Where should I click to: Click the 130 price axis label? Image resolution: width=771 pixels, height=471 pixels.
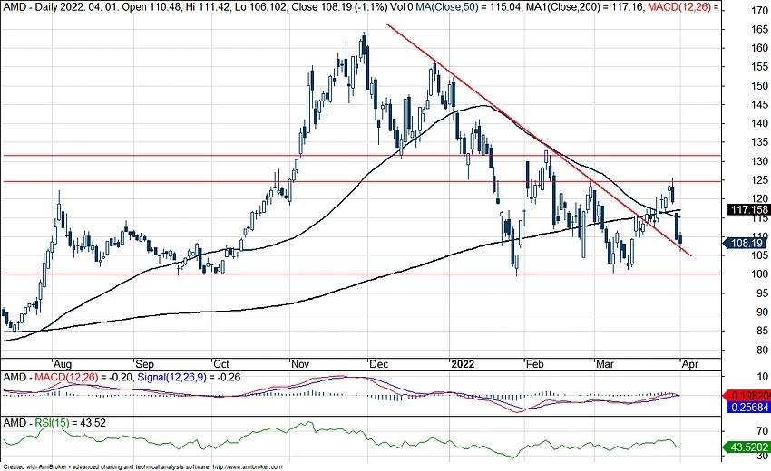759,161
